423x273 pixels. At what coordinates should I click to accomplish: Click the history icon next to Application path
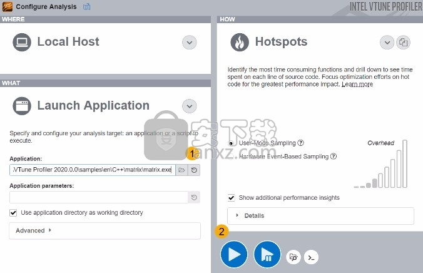[x=194, y=170]
